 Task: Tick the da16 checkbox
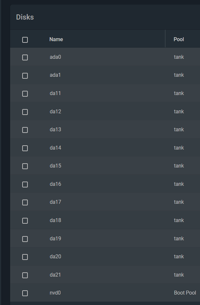click(25, 185)
